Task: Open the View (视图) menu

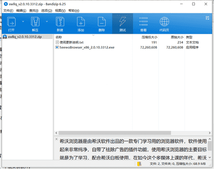Action: (60, 10)
